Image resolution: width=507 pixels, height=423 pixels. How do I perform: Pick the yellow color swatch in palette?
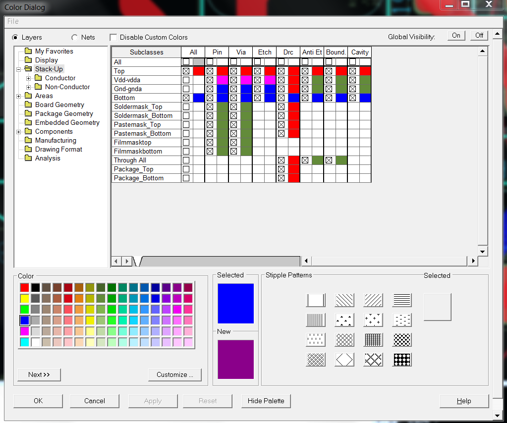[24, 298]
